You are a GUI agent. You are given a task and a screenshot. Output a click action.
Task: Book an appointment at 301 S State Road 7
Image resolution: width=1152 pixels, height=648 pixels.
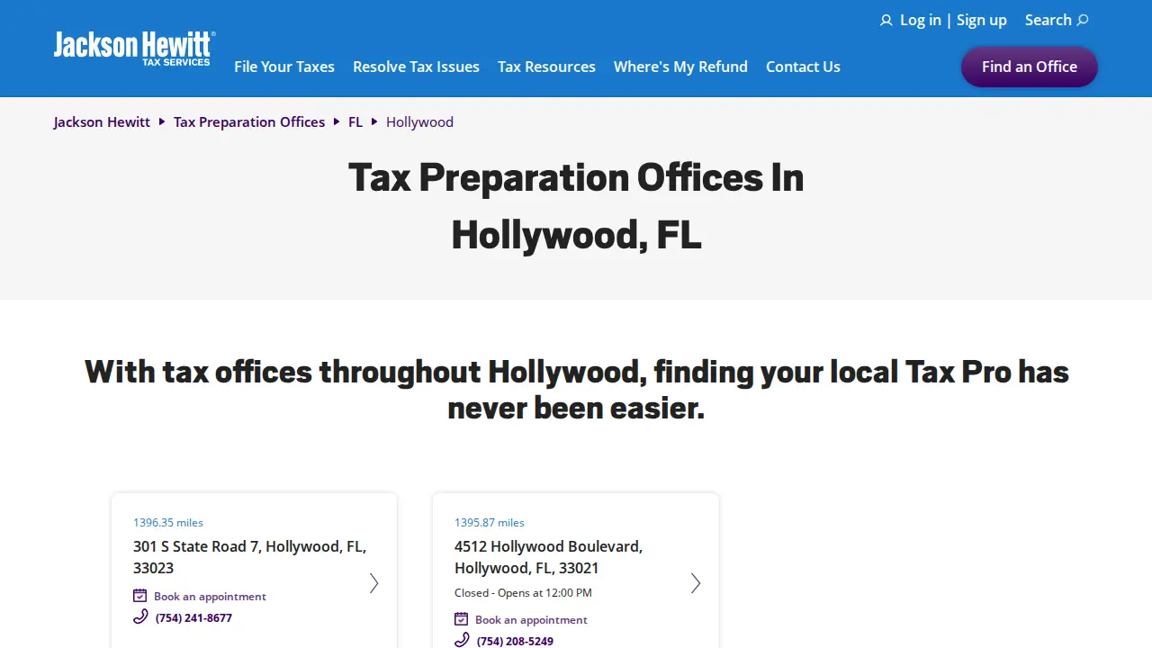(x=210, y=596)
